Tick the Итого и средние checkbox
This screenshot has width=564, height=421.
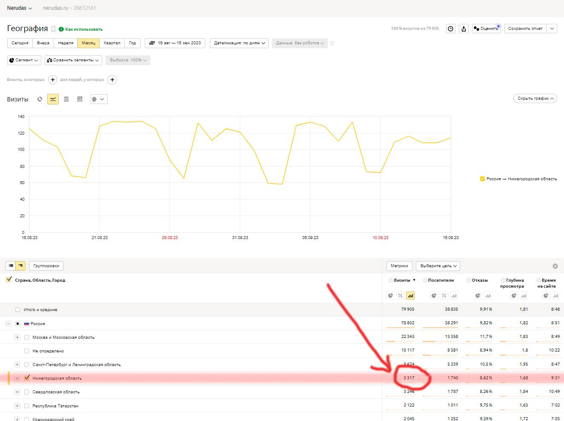17,310
